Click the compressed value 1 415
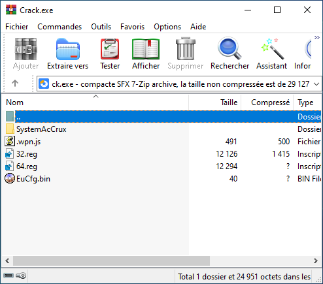The image size is (323, 284). (x=280, y=154)
